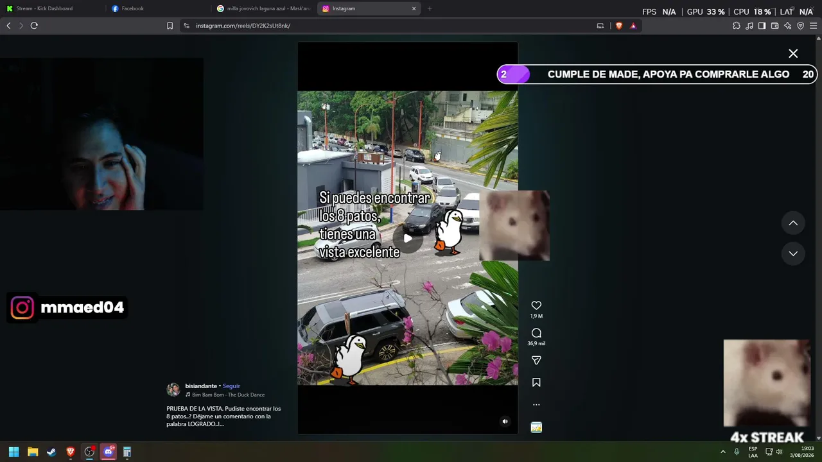Open the Windows Start menu
The image size is (822, 462).
coord(13,452)
